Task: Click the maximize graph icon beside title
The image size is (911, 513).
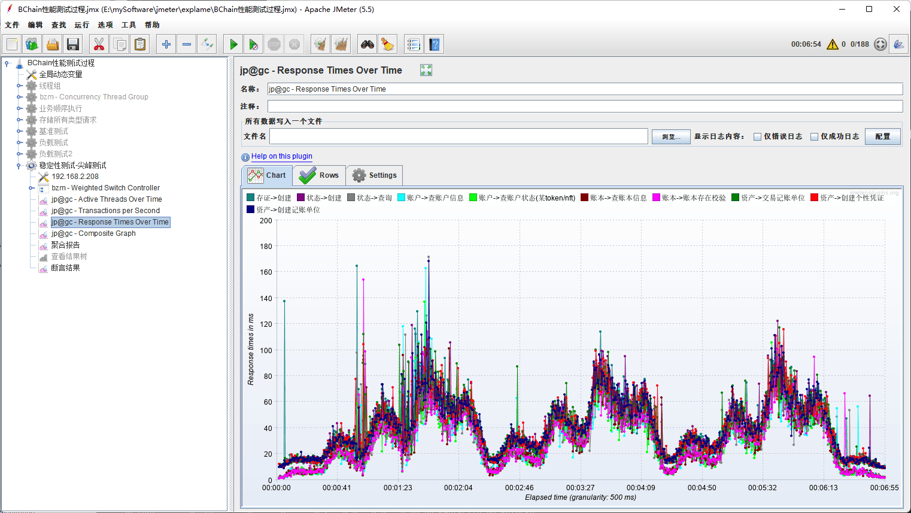Action: tap(426, 71)
